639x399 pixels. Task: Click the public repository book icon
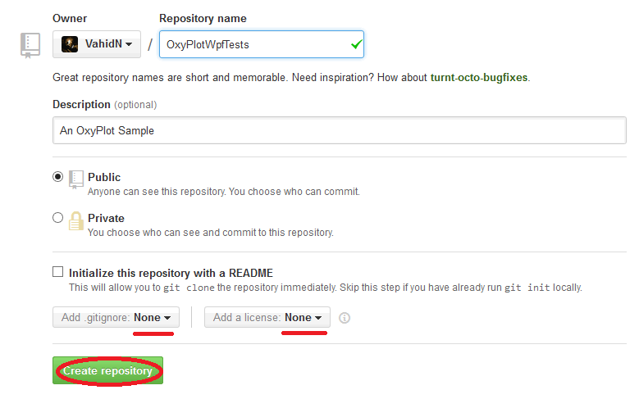(x=76, y=179)
